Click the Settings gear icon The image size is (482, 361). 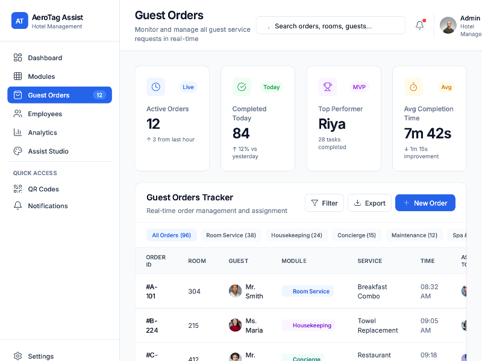click(x=17, y=356)
